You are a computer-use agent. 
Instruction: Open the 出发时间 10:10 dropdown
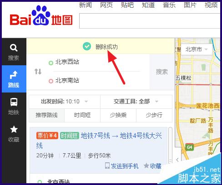(65, 102)
